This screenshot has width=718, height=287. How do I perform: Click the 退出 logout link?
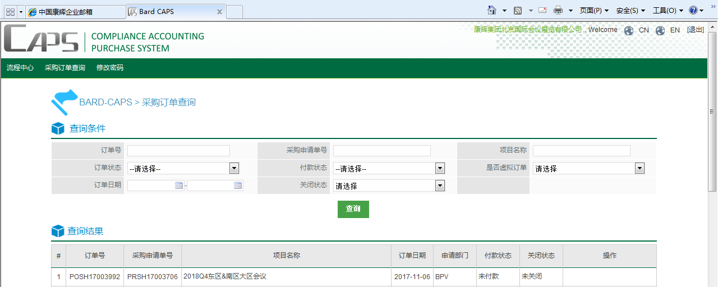click(x=695, y=30)
